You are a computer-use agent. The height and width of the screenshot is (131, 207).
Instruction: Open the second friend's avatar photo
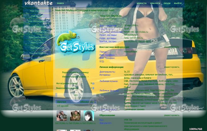pyautogui.click(x=75, y=116)
